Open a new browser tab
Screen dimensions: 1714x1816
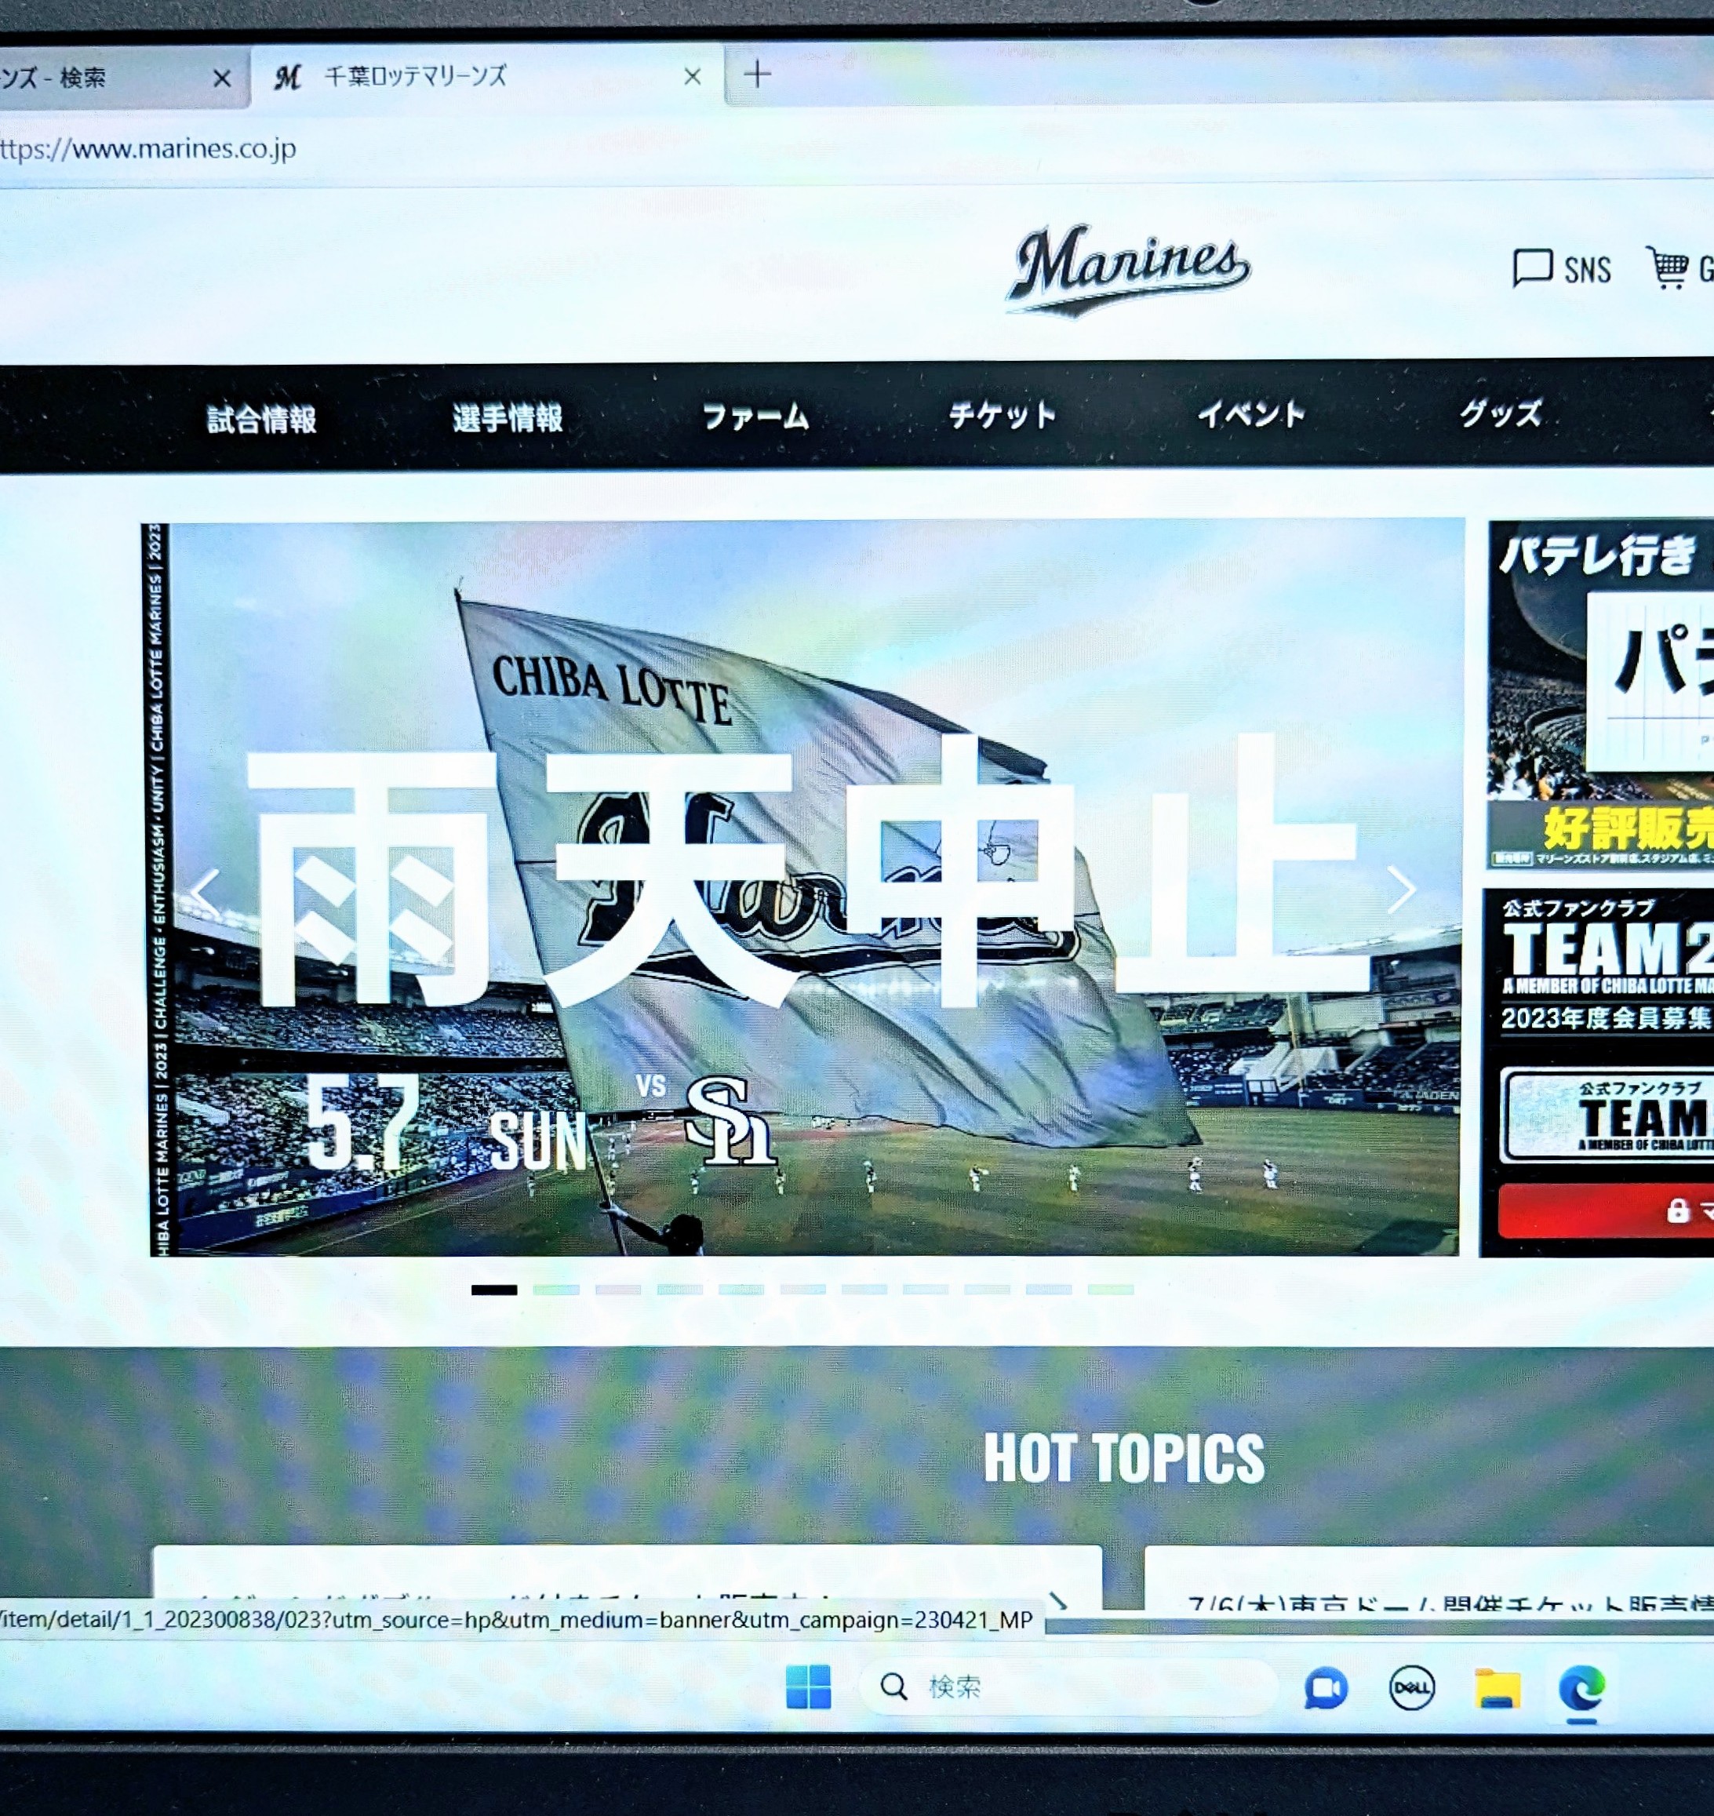(756, 74)
